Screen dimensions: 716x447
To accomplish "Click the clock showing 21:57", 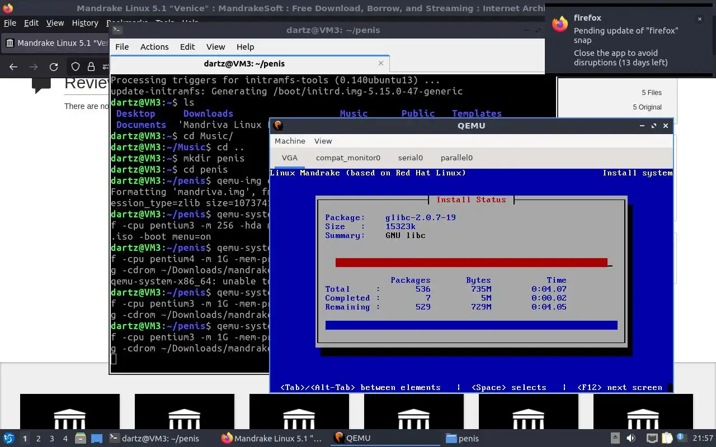I will coord(703,438).
